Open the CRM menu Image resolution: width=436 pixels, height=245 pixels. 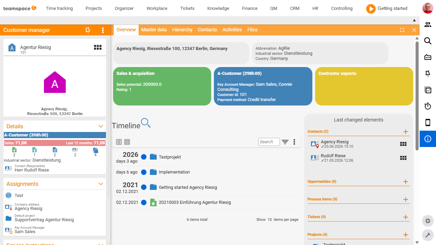pyautogui.click(x=295, y=9)
